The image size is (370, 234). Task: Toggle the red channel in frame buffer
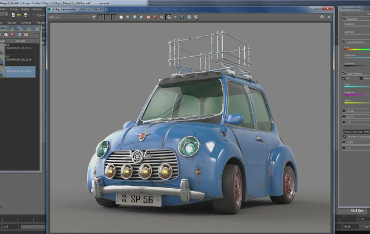[x=101, y=17]
